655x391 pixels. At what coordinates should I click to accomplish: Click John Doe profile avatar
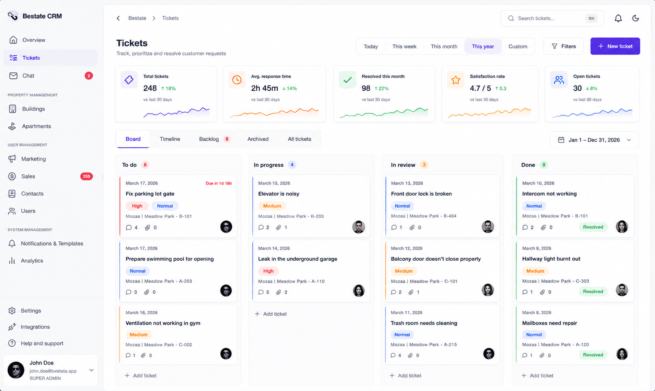click(x=16, y=370)
